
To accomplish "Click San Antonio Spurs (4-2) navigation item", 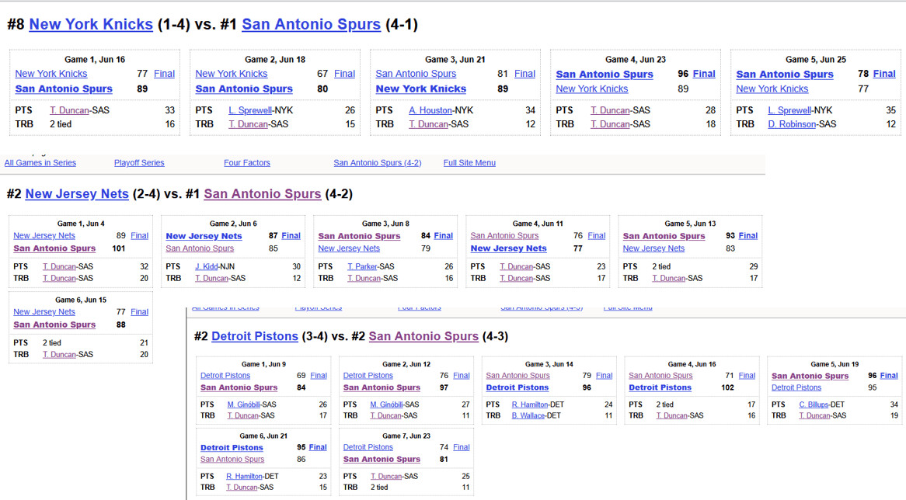I will tap(377, 163).
